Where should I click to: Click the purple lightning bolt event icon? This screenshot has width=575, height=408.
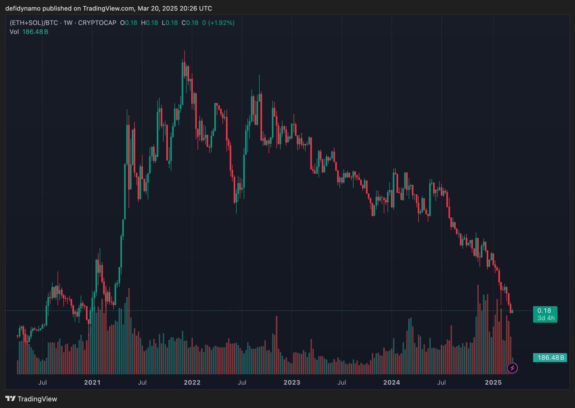pyautogui.click(x=513, y=368)
